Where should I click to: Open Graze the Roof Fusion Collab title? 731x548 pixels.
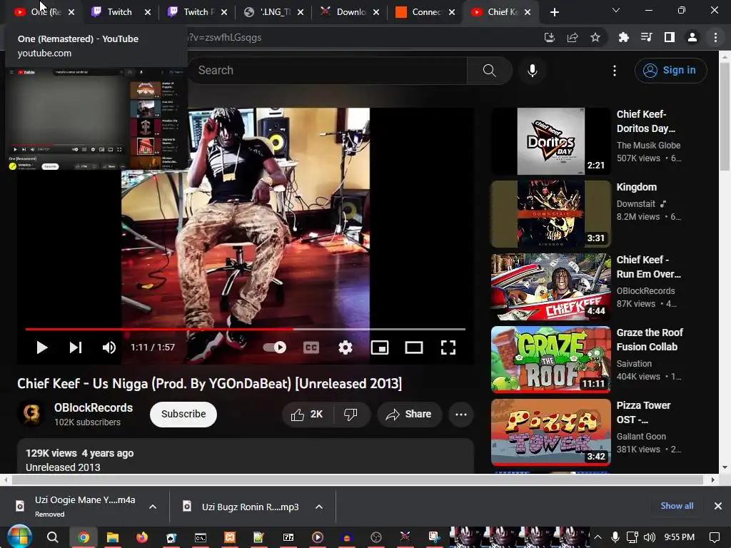[x=650, y=340]
